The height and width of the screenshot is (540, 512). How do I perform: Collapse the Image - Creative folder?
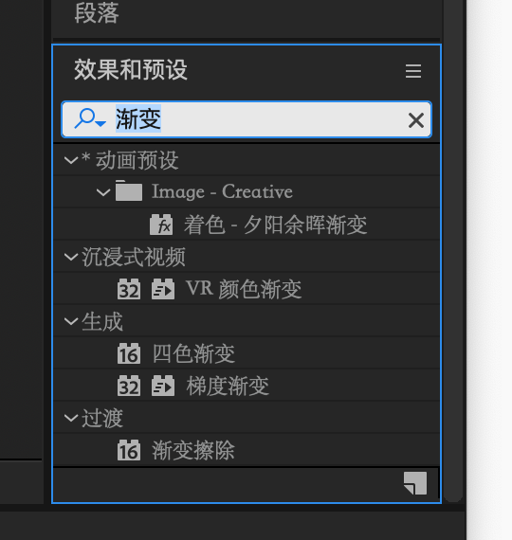pyautogui.click(x=103, y=192)
